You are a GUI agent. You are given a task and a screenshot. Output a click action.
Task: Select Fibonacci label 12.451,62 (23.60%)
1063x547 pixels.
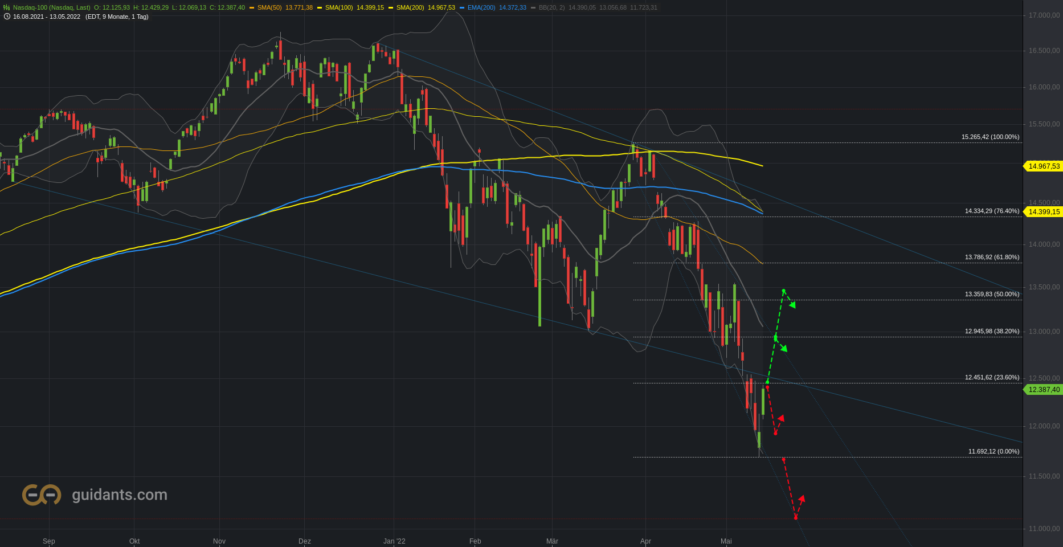point(992,377)
